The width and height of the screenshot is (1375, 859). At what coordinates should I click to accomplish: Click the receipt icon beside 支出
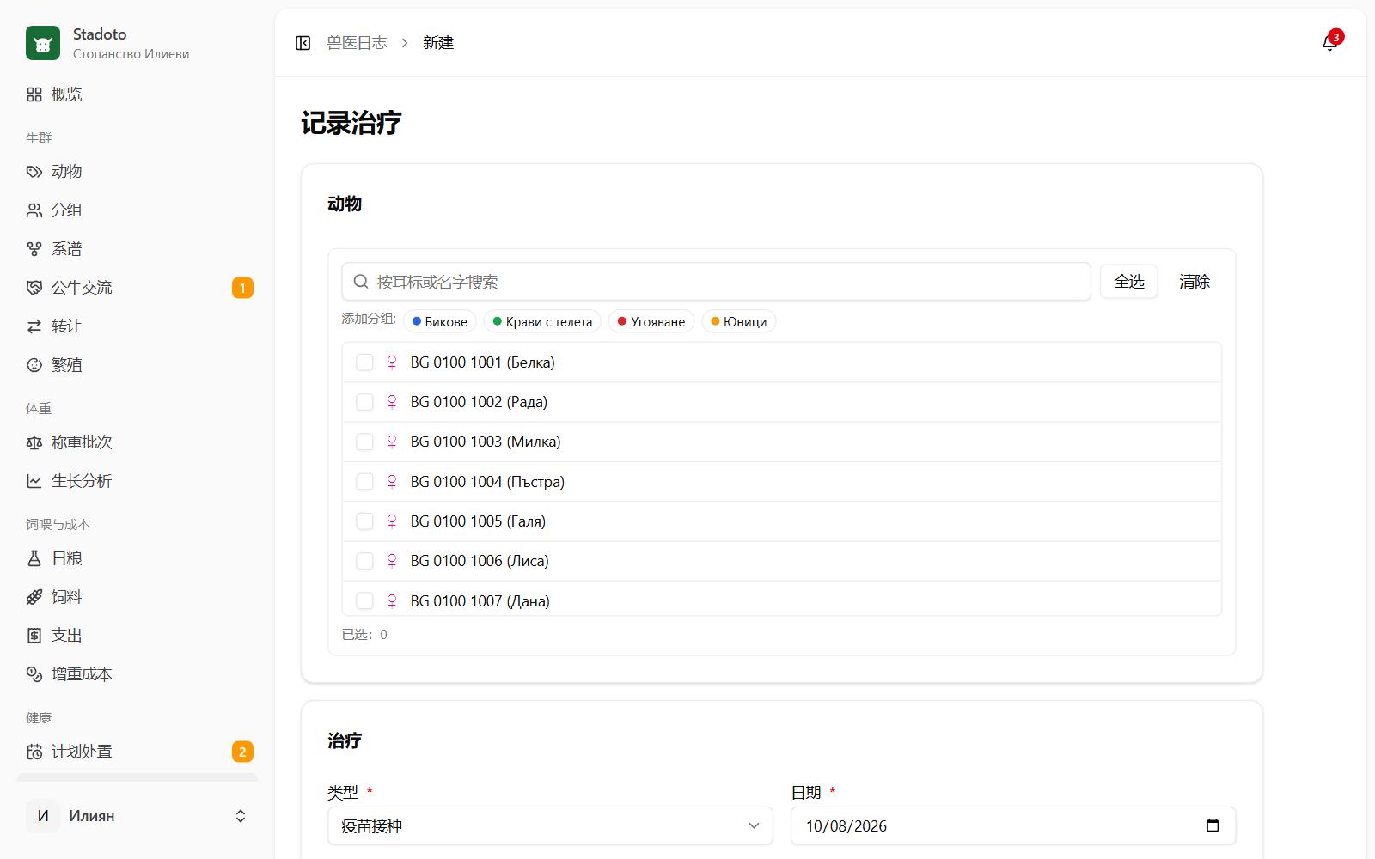pyautogui.click(x=34, y=636)
